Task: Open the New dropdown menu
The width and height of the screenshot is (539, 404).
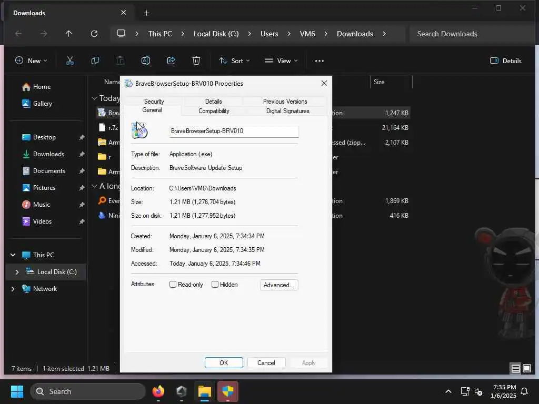Action: [31, 61]
